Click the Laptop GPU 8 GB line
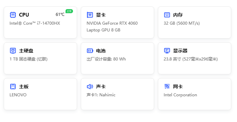The height and width of the screenshot is (122, 237). pos(103,30)
